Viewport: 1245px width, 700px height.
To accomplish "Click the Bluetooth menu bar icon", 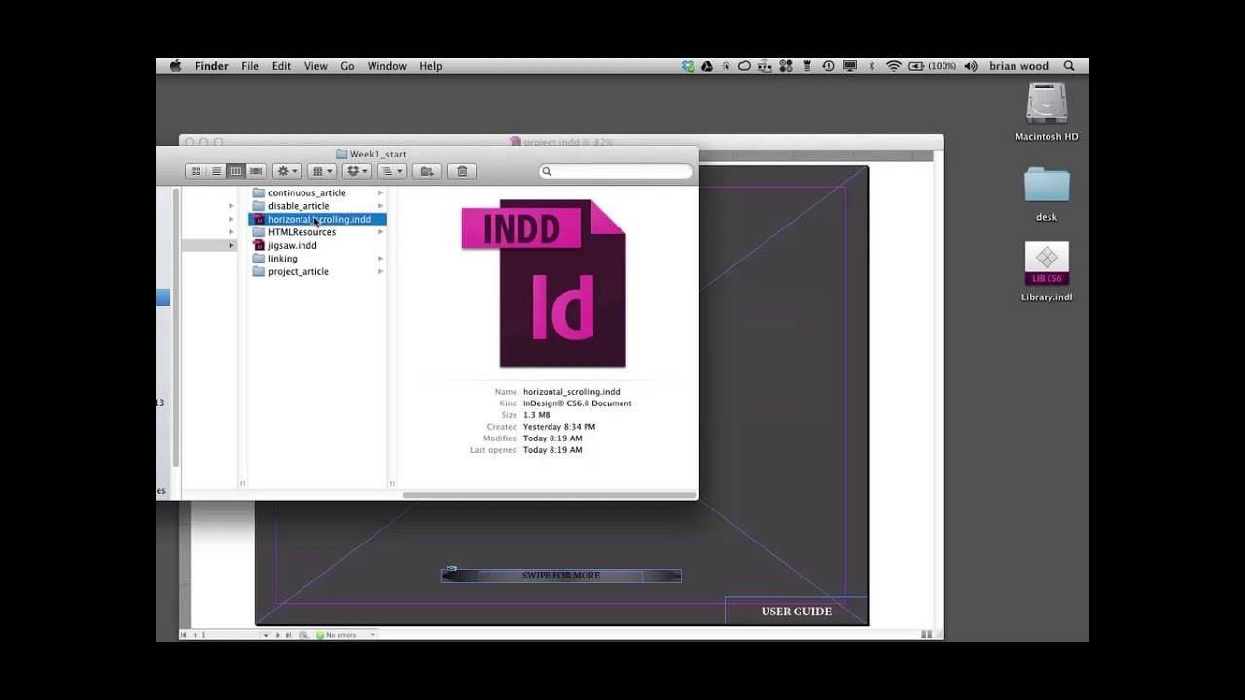I will click(x=871, y=66).
